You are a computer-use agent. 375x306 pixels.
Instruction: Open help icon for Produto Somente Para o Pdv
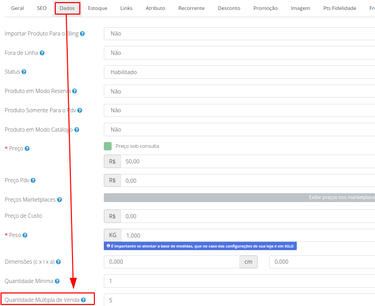point(80,110)
